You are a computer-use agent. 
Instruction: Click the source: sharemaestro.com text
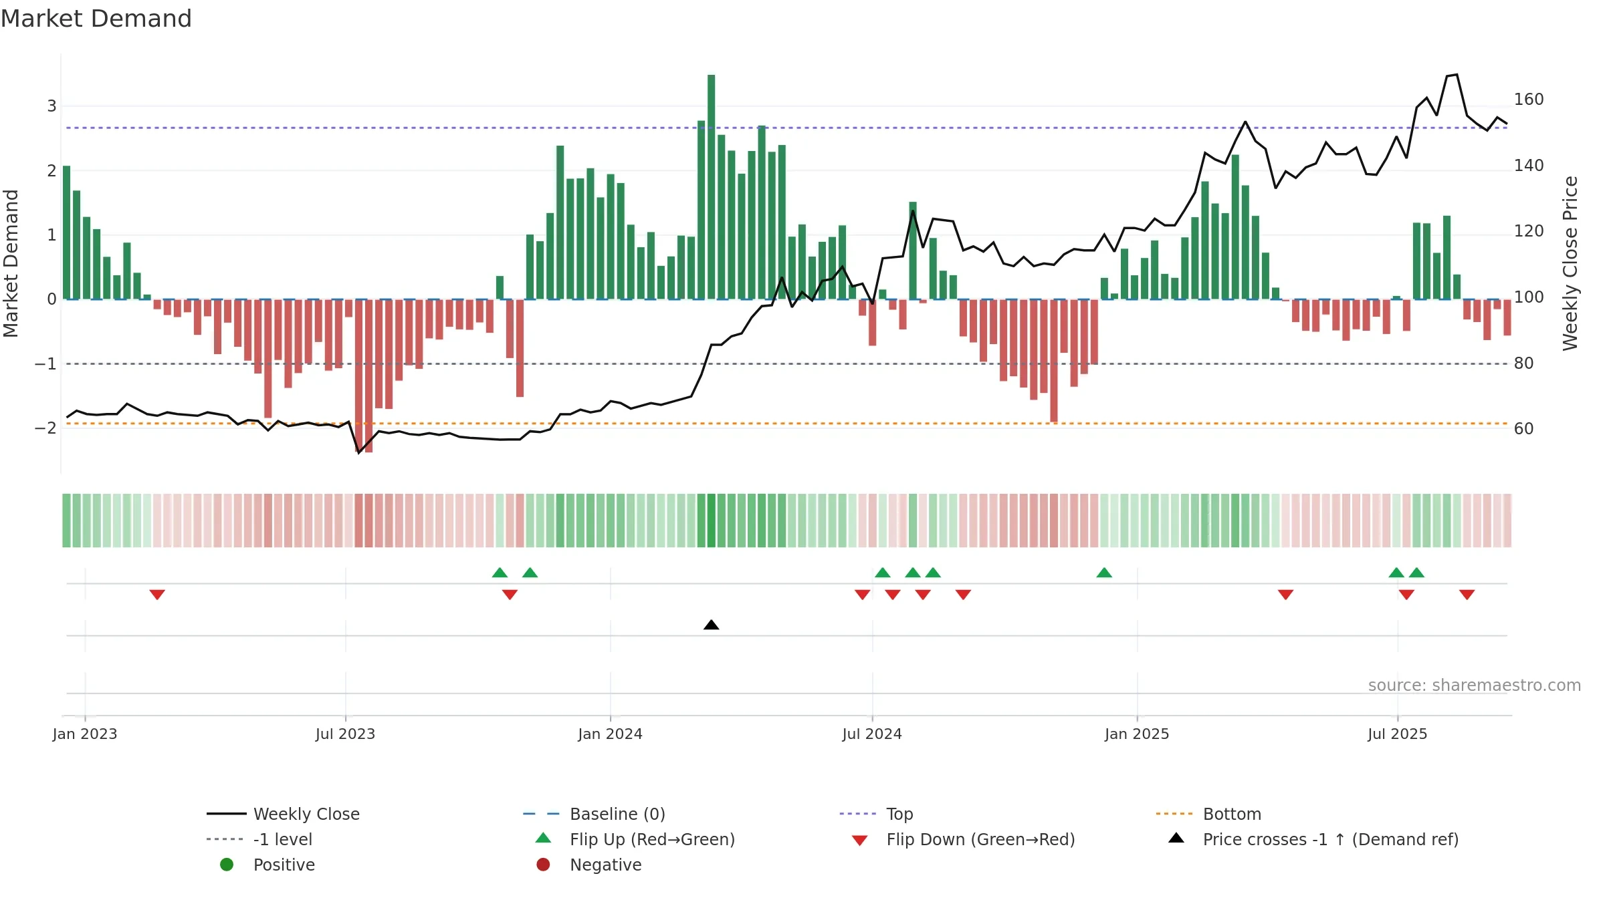pyautogui.click(x=1475, y=686)
